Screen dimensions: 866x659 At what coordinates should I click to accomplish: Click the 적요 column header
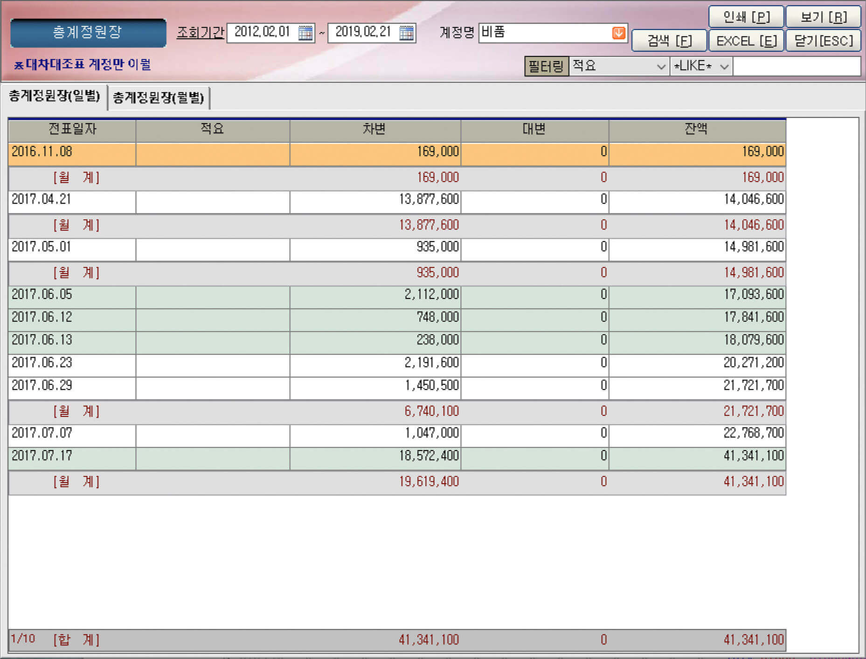[x=213, y=130]
